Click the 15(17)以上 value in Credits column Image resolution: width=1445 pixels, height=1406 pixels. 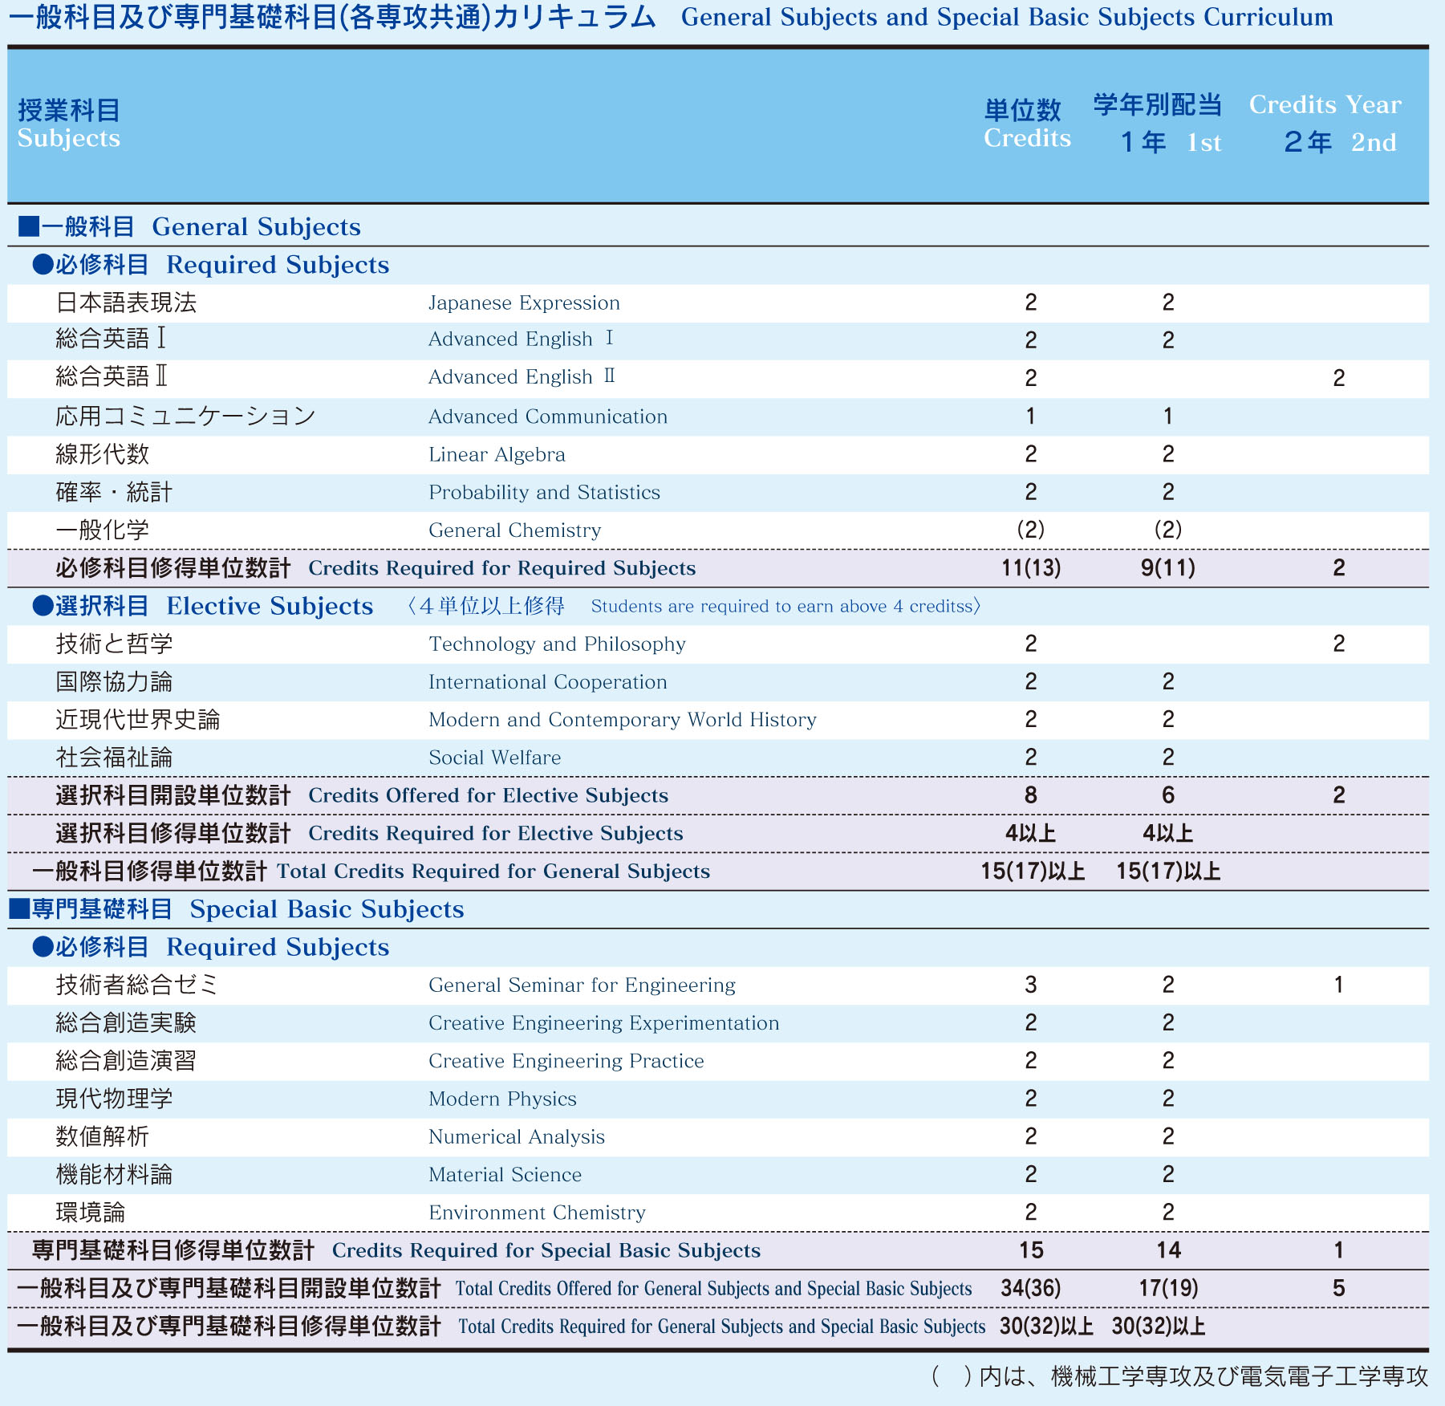(1033, 871)
